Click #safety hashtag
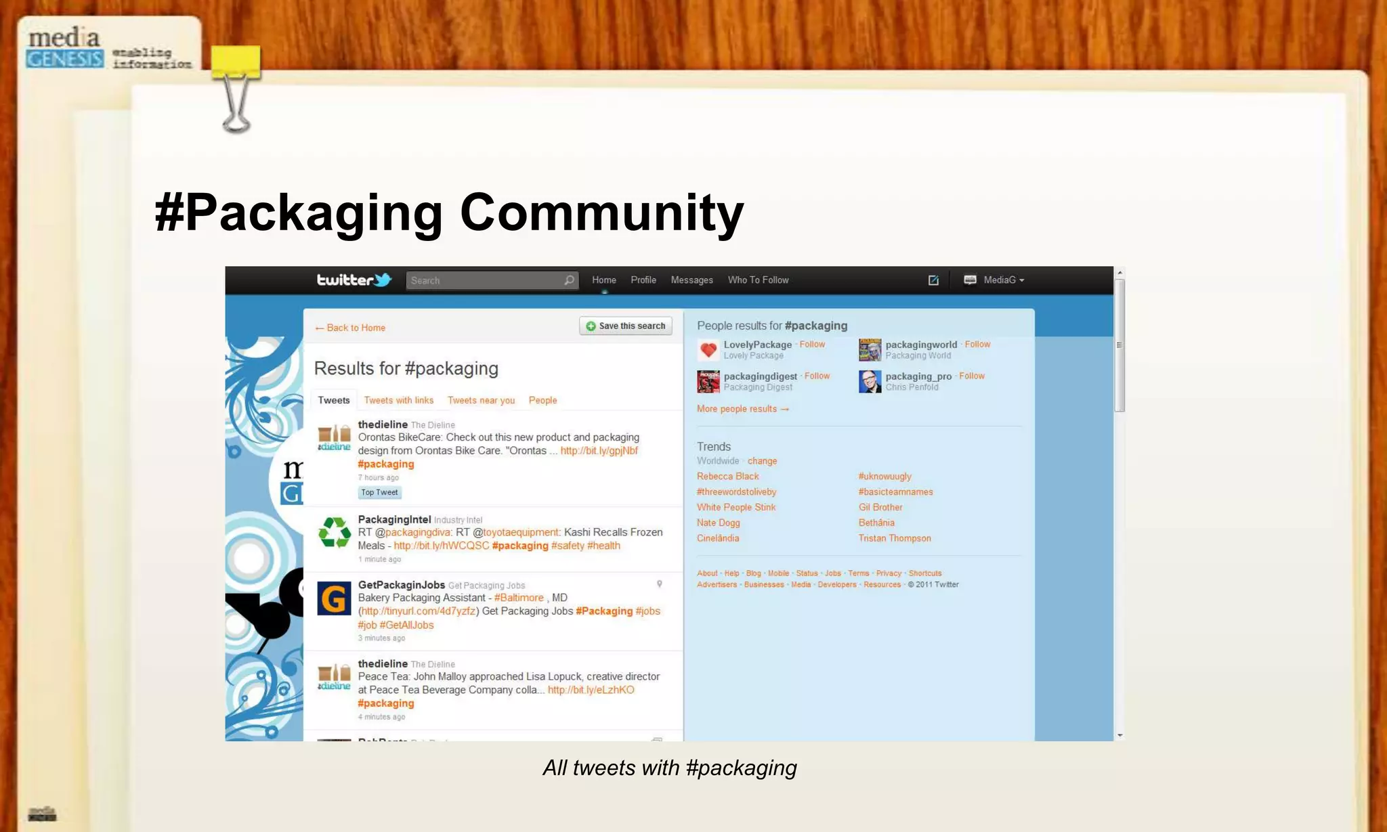 [568, 546]
